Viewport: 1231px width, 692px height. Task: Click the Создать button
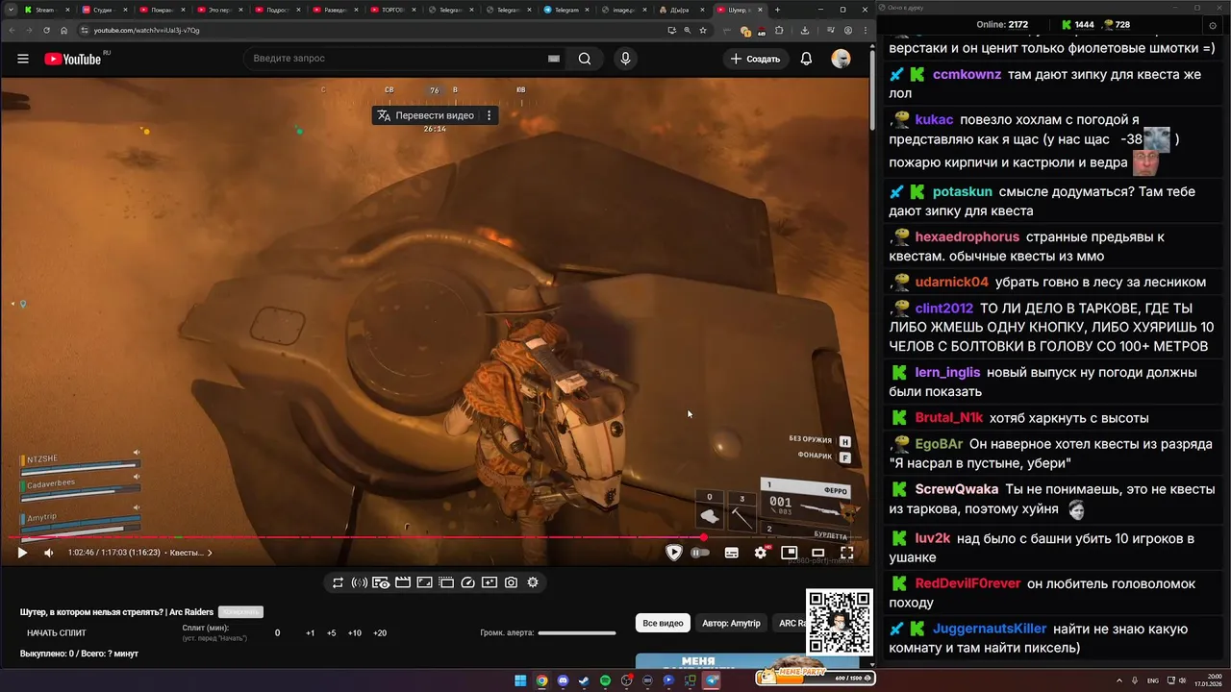click(x=756, y=59)
